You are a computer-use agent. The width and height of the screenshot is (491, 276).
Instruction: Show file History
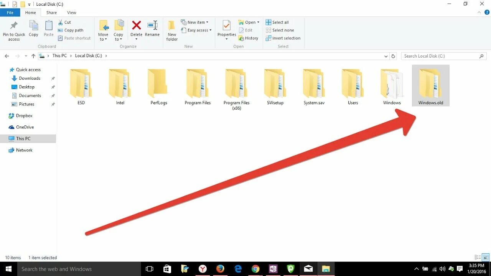pyautogui.click(x=248, y=38)
